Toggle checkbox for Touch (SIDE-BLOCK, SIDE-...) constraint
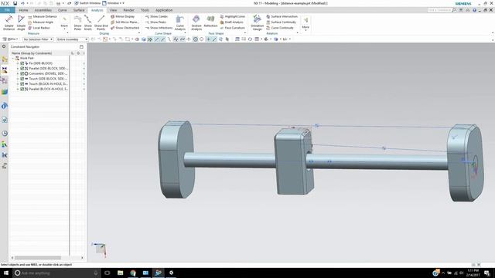The image size is (495, 278). 22,79
